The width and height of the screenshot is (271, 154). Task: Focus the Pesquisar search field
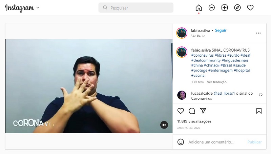tap(136, 7)
